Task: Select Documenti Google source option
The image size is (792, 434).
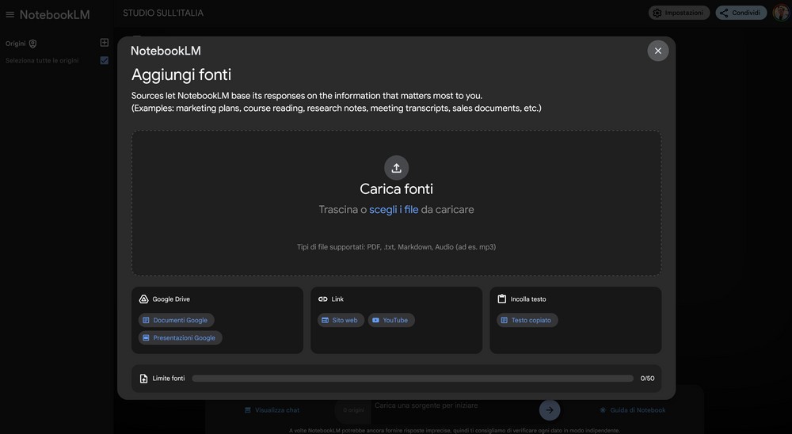Action: tap(176, 320)
